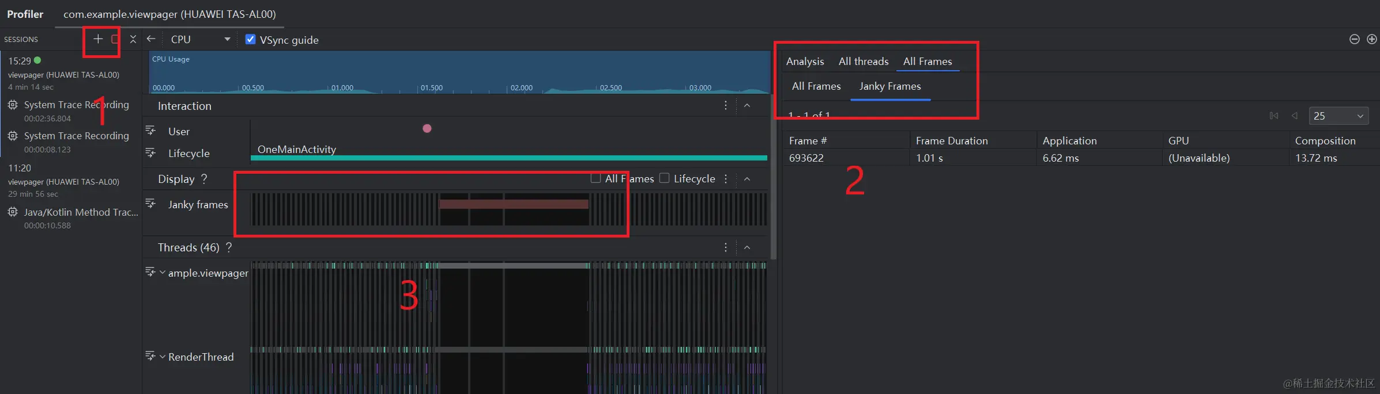
Task: Sort by the Composition column header
Action: click(x=1334, y=140)
